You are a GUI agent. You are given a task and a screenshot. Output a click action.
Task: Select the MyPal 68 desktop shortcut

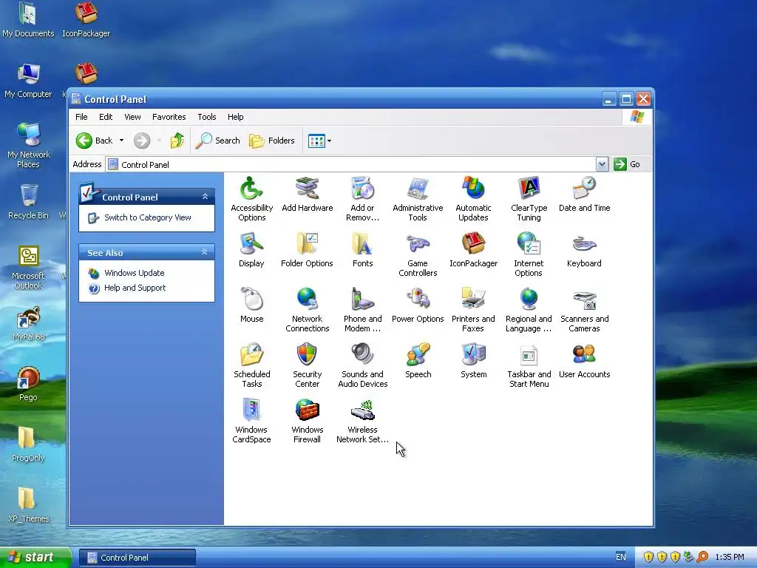coord(29,324)
